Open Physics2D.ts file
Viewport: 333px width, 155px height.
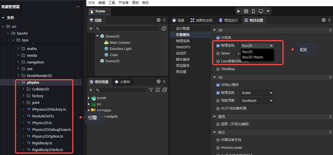click(x=42, y=123)
